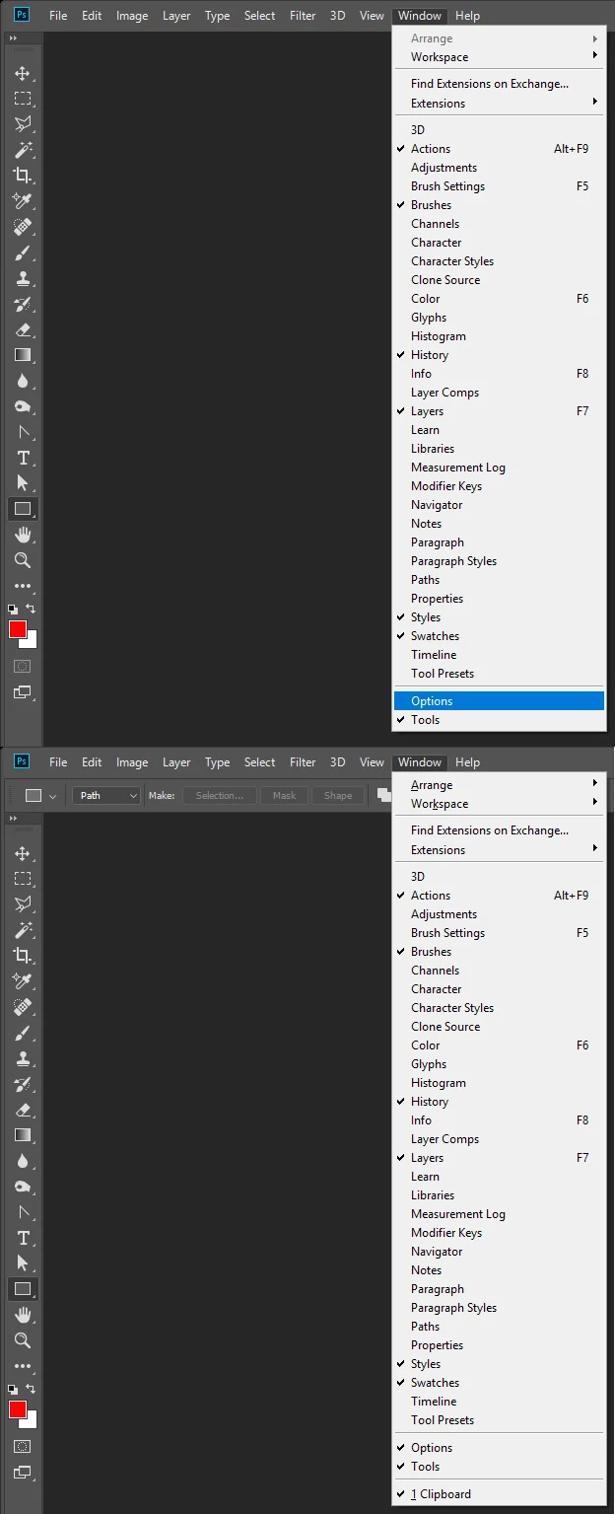Expand toolbar double-arrow in the upper screenshot

13,37
